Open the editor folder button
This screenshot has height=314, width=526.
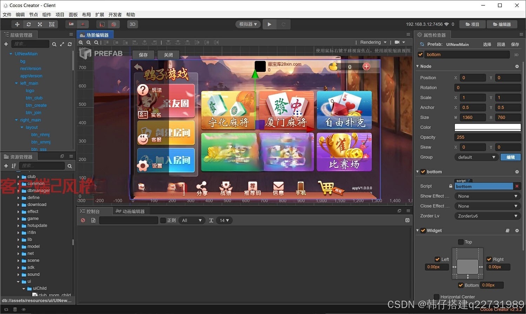pos(502,24)
